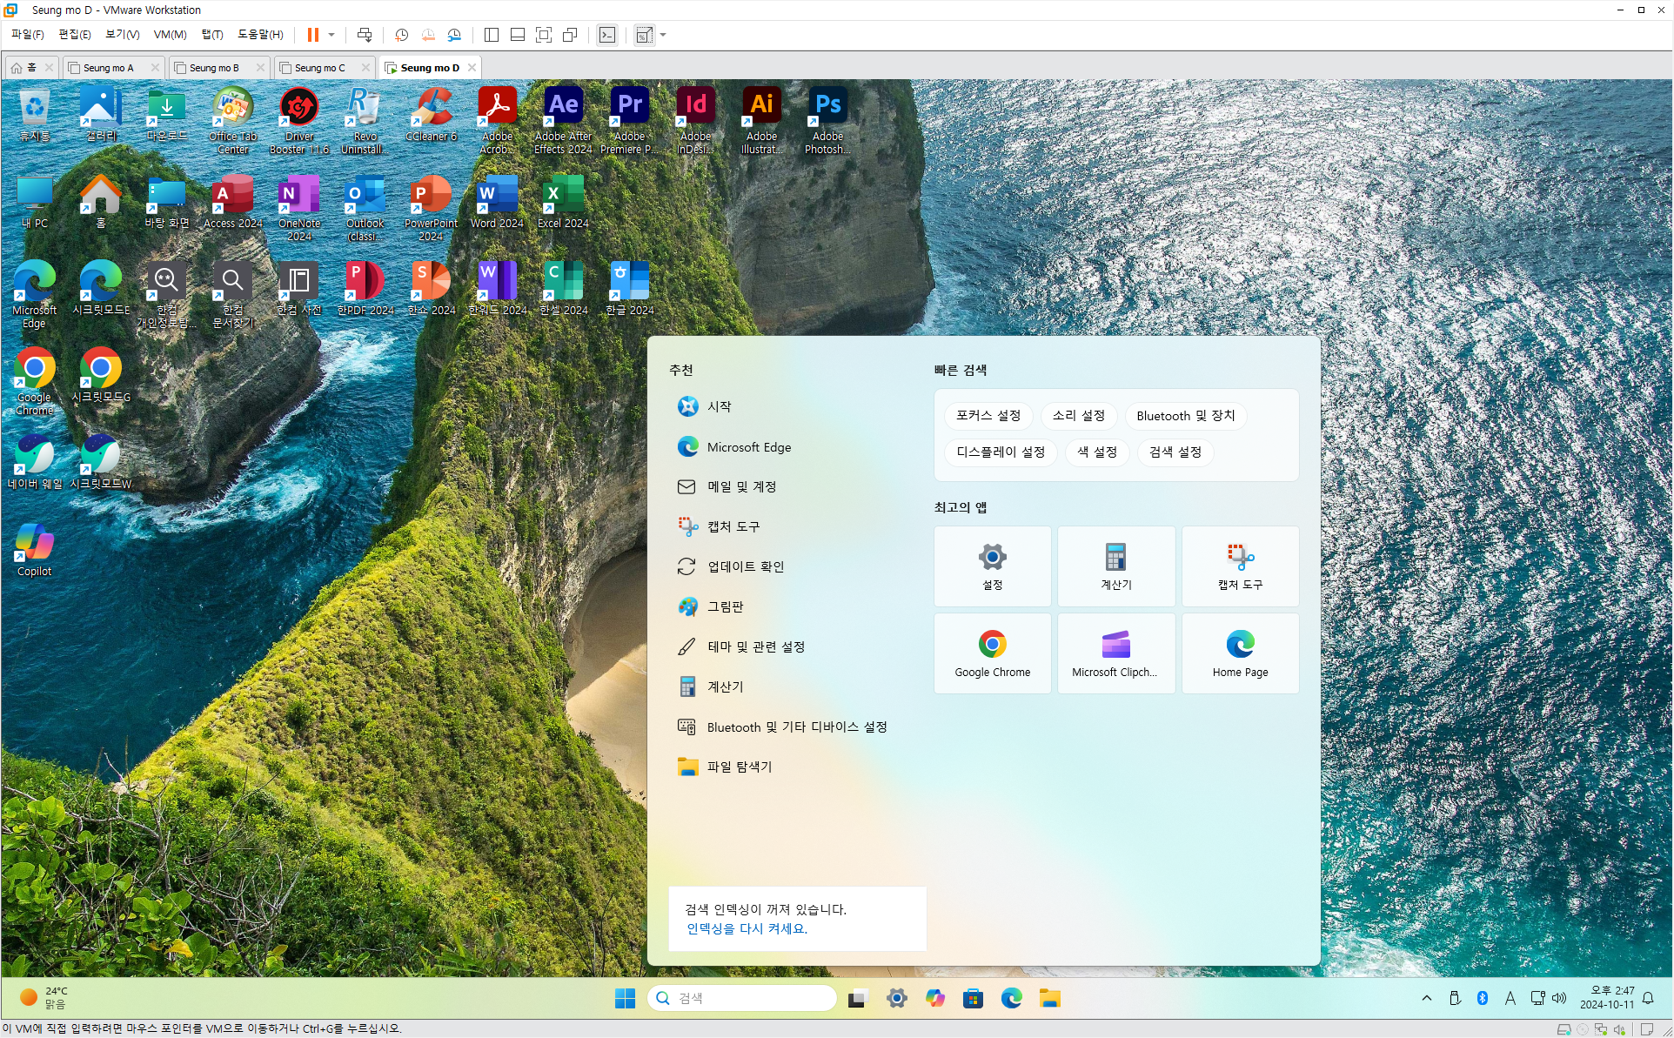
Task: Open the VM(M) menu
Action: [x=170, y=35]
